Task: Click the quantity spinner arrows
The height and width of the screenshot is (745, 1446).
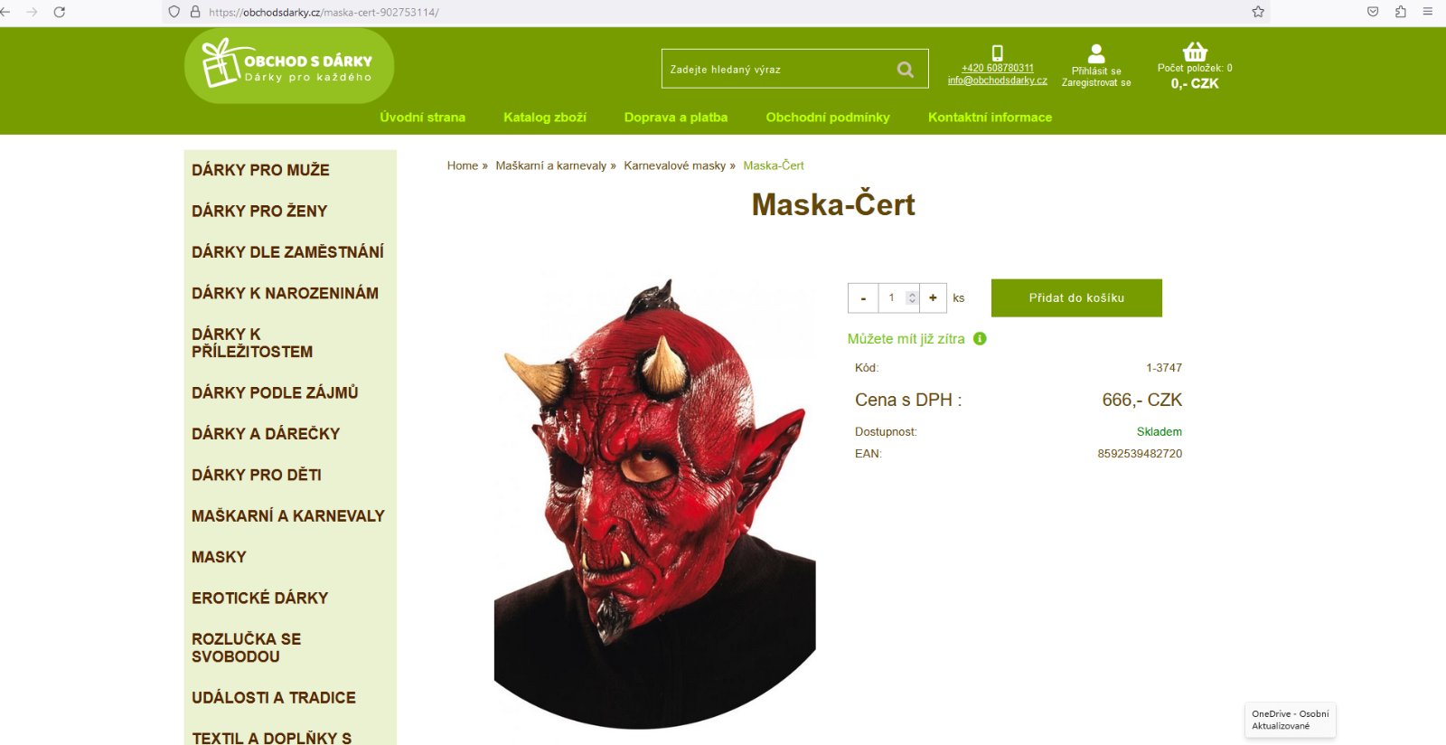Action: (x=912, y=297)
